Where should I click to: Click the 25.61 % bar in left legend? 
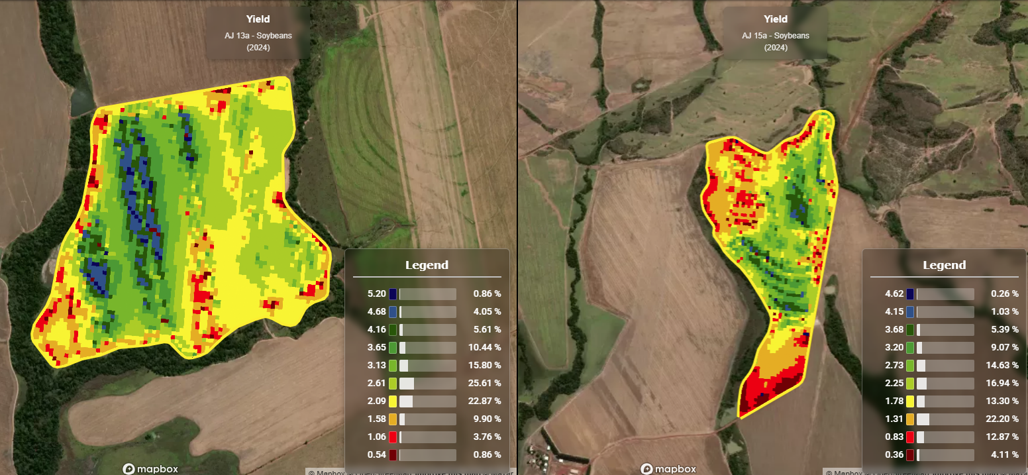point(427,384)
